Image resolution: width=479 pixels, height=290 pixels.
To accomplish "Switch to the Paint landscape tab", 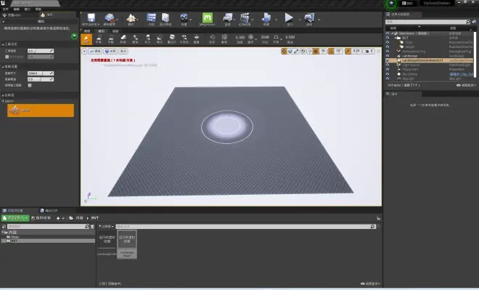I will 115,31.
